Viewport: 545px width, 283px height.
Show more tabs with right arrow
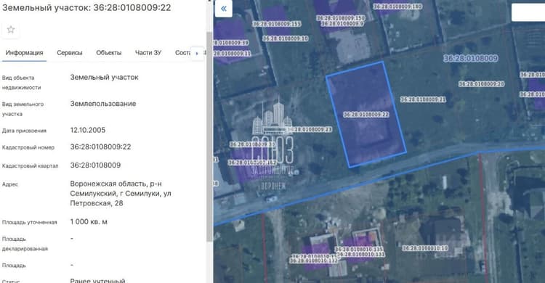tap(197, 53)
